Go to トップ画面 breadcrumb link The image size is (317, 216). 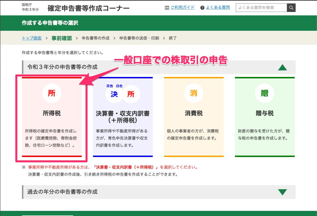[32, 38]
